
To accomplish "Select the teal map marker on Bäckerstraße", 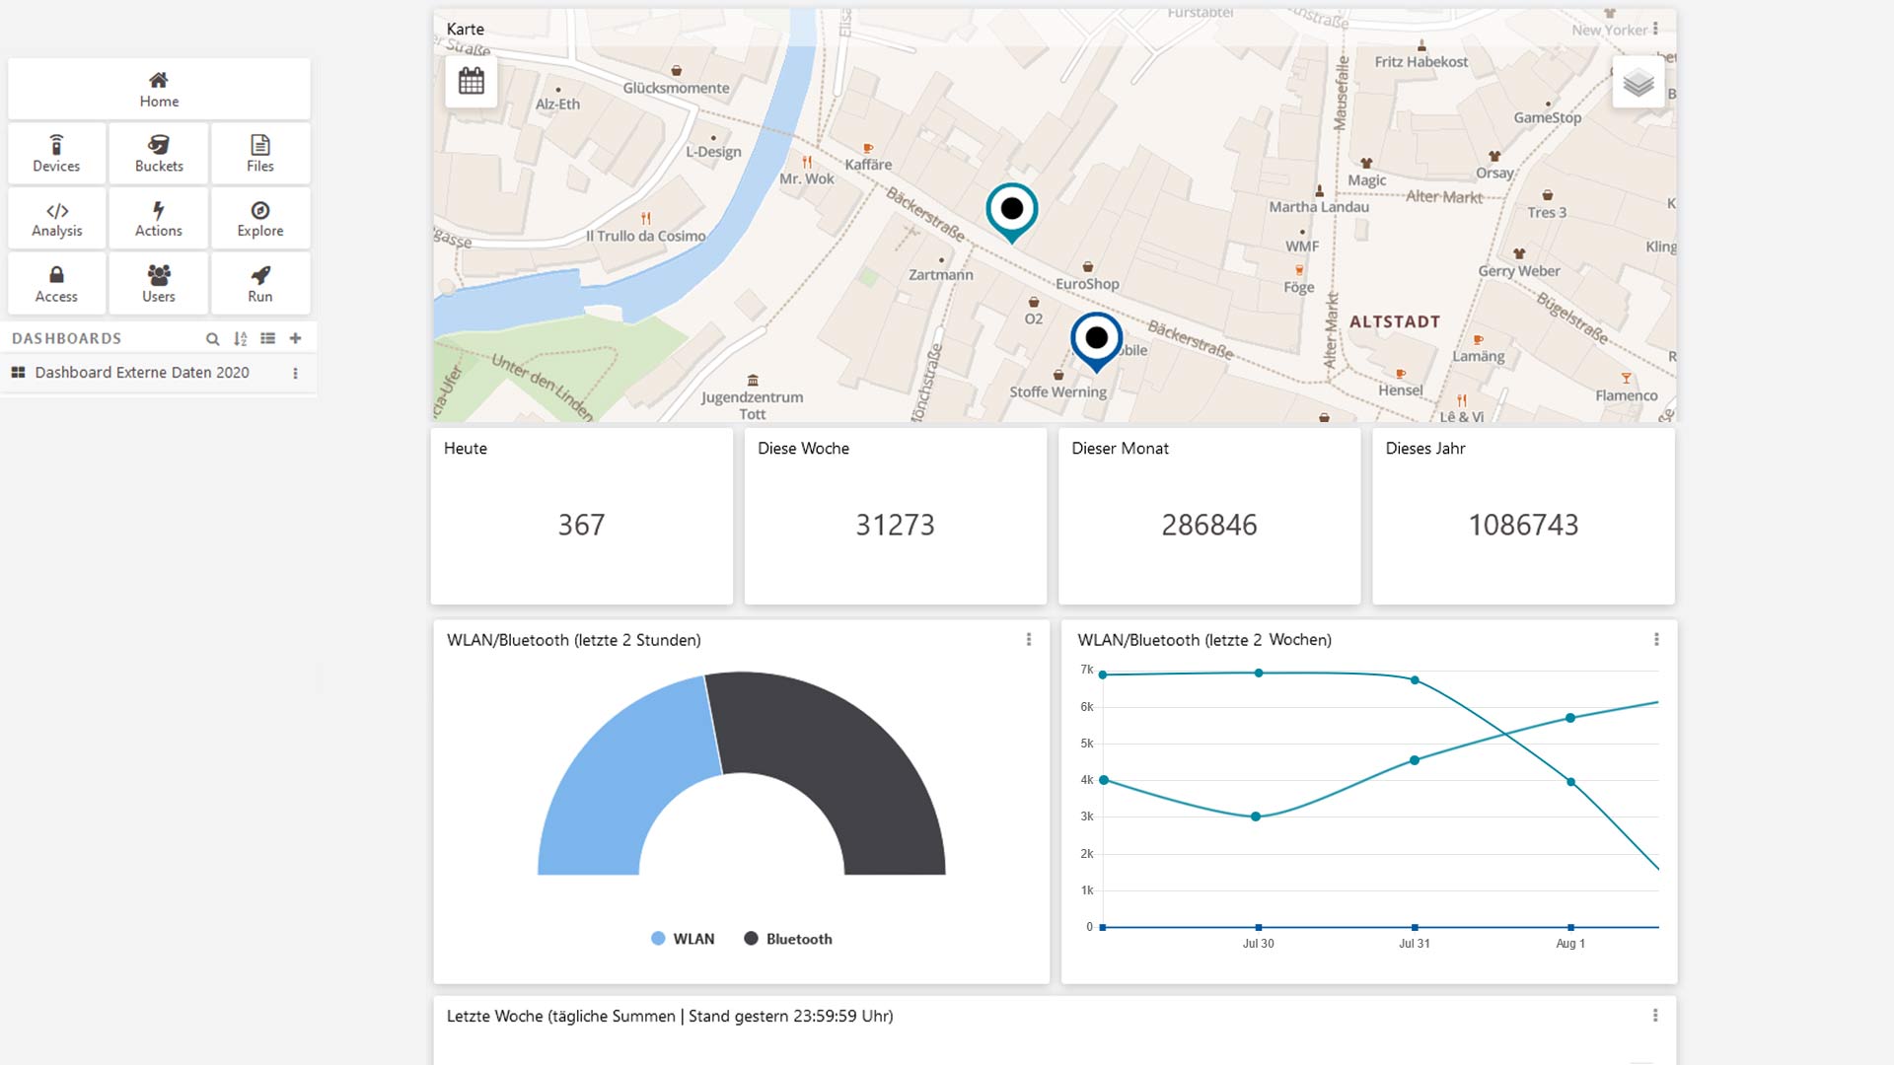I will click(1011, 210).
